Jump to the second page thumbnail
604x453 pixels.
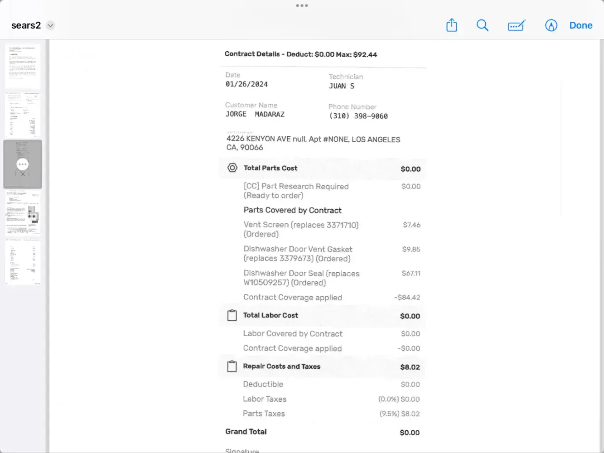[x=23, y=115]
